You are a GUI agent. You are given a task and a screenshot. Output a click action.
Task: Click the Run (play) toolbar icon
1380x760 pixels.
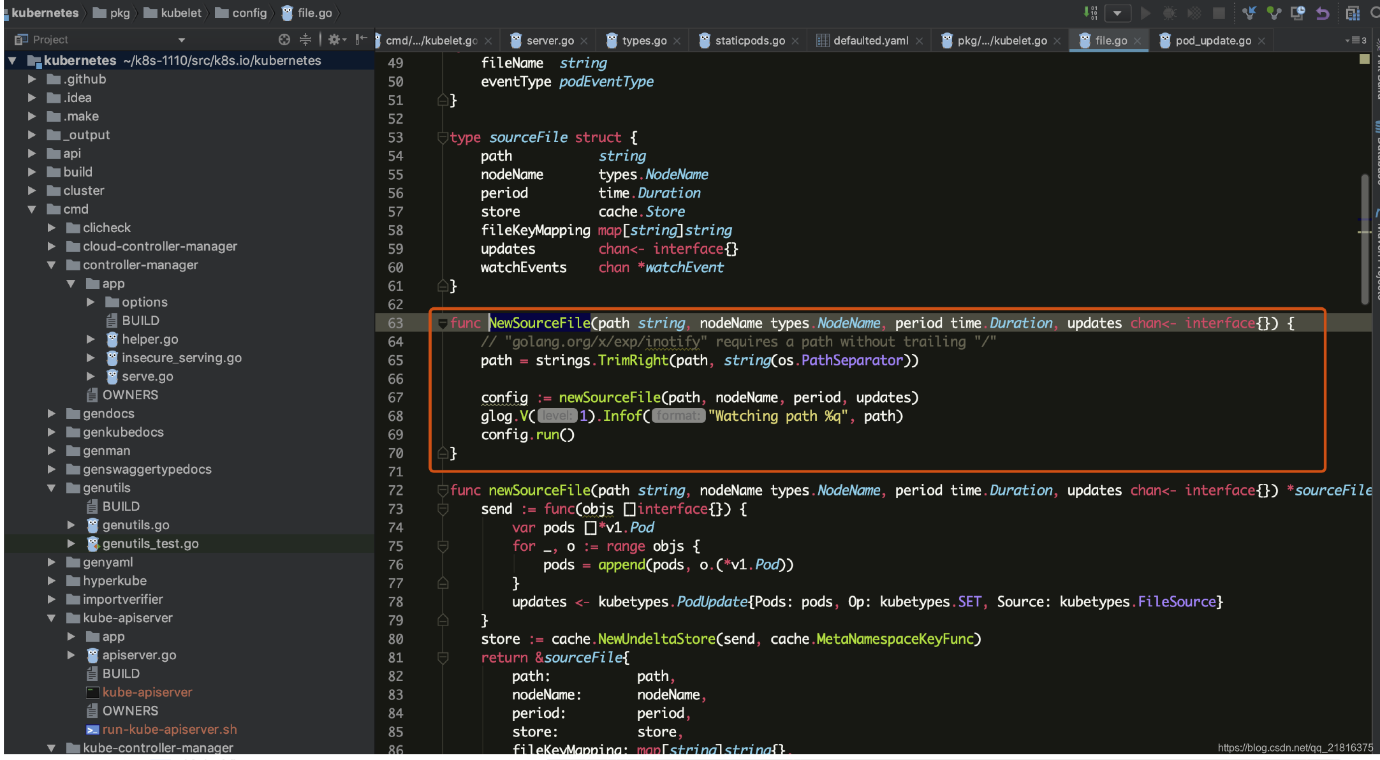(1145, 13)
